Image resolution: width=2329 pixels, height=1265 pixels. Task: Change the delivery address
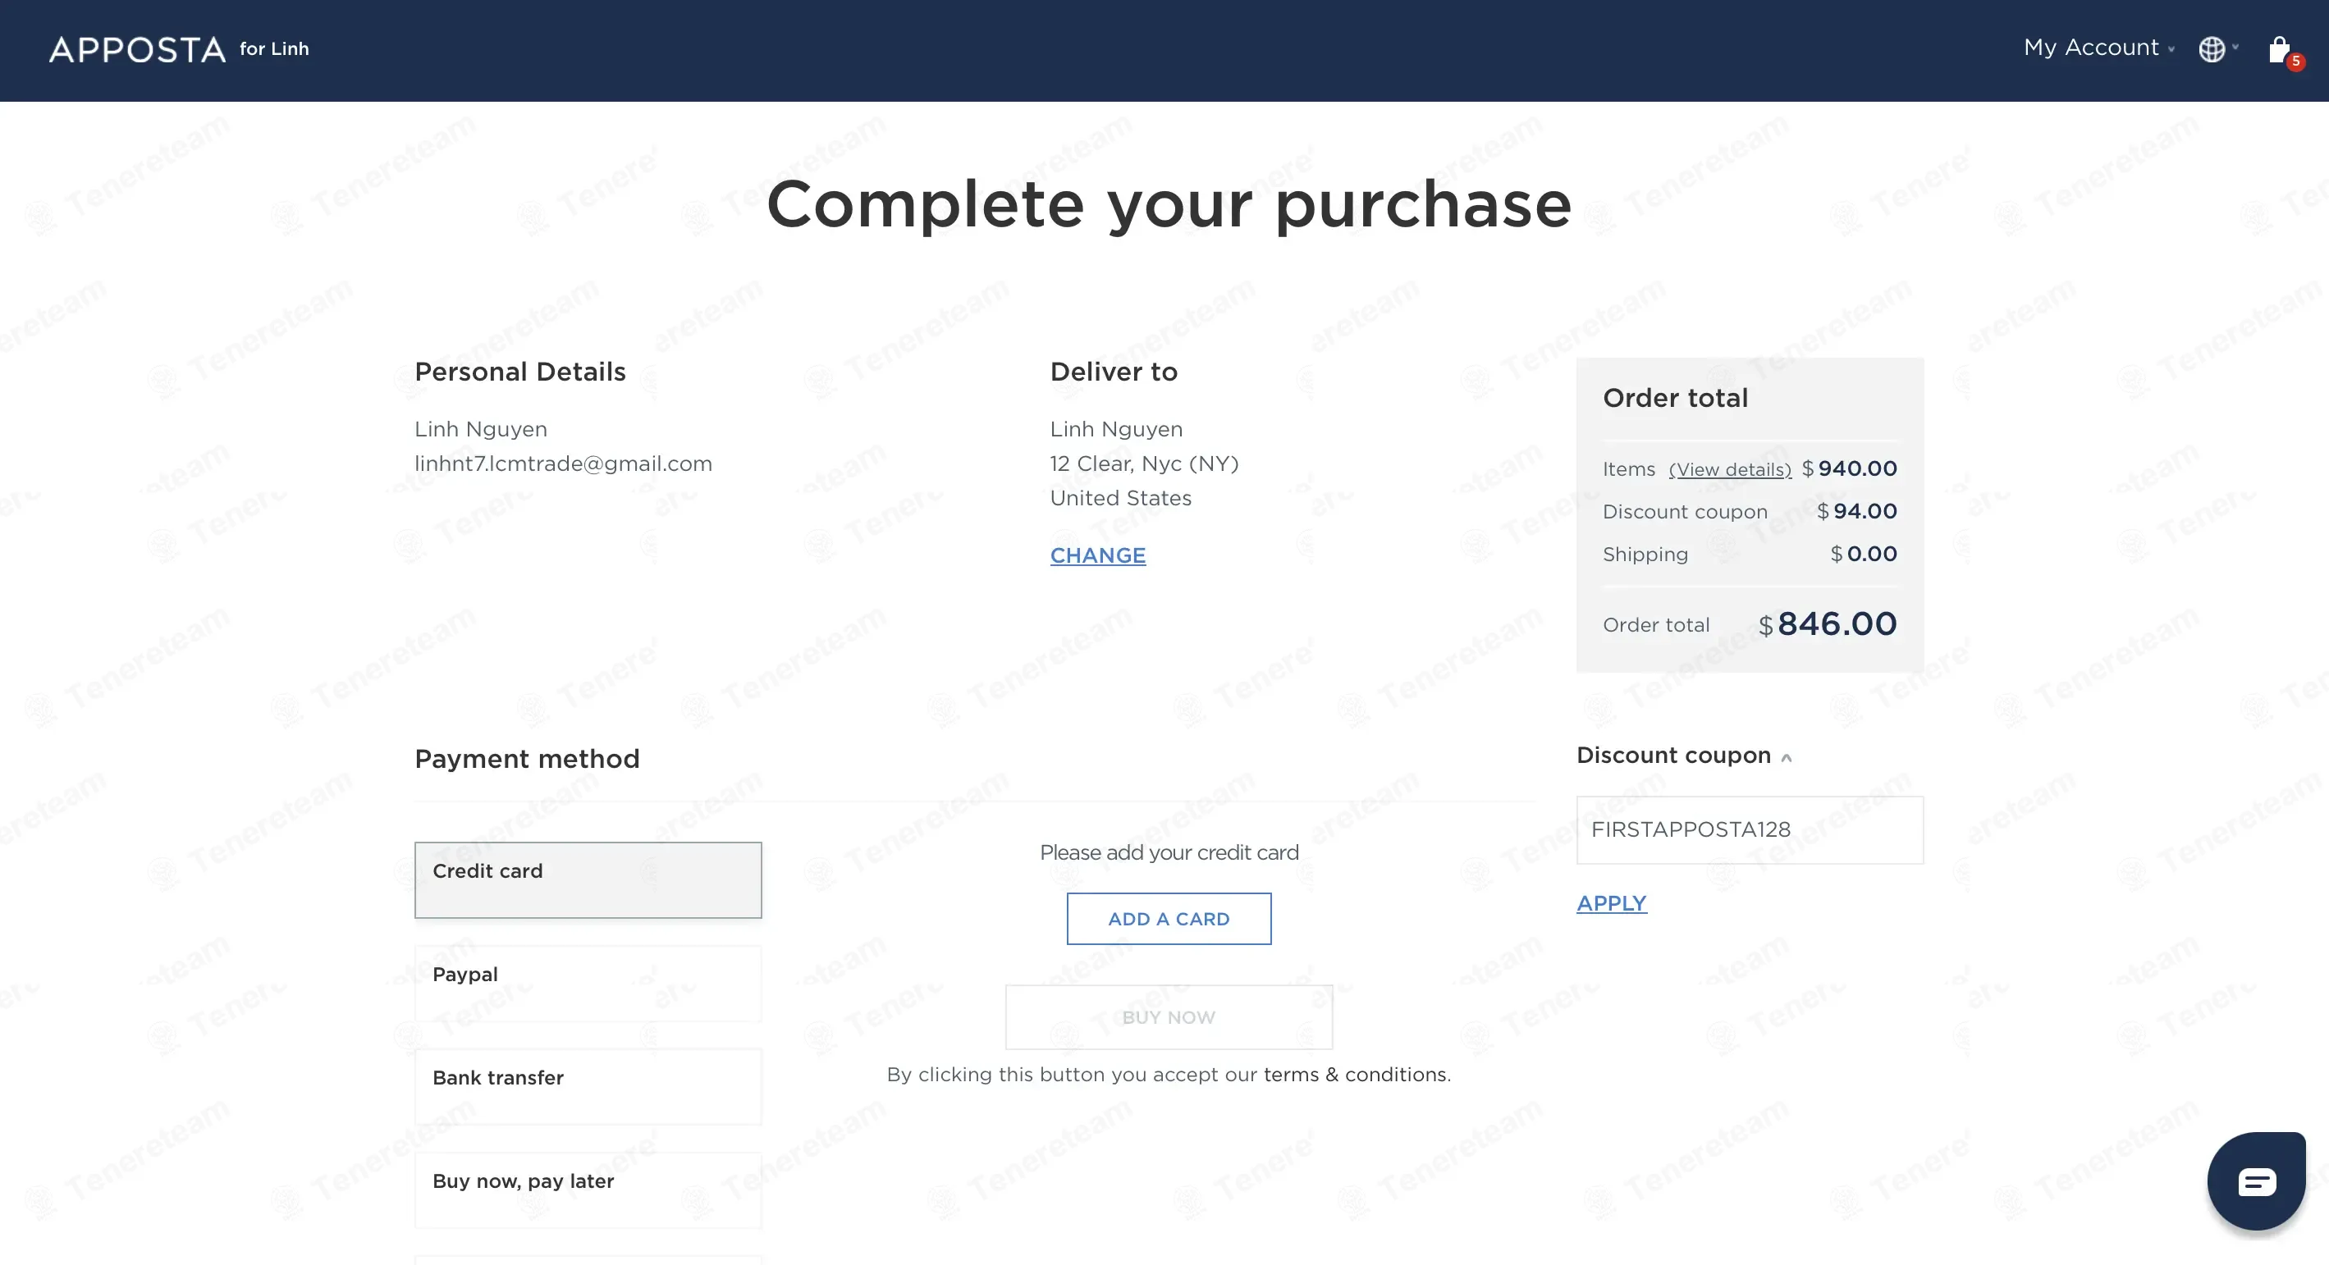[x=1097, y=555]
